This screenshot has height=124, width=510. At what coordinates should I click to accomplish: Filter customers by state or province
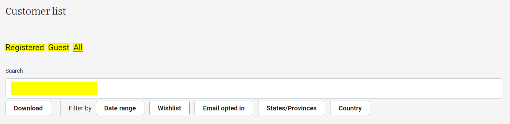point(292,108)
